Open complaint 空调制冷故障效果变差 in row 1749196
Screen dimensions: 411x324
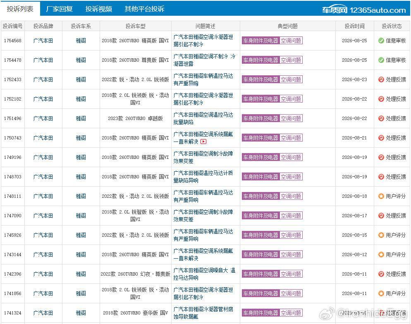click(x=203, y=157)
